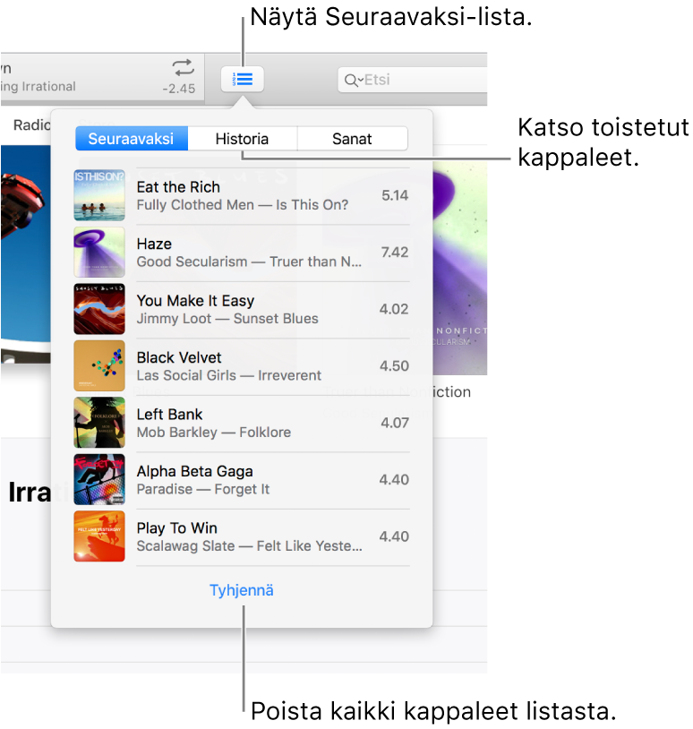Select the song title Play To Win
The image size is (693, 729).
[x=177, y=528]
